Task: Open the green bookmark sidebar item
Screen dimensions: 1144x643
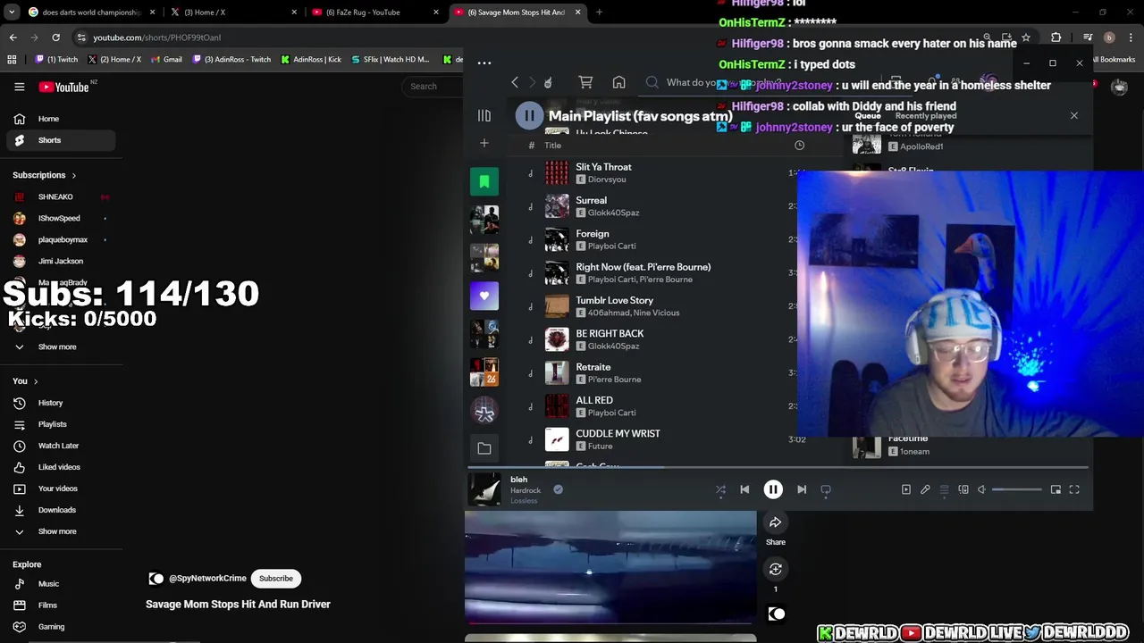Action: (484, 181)
